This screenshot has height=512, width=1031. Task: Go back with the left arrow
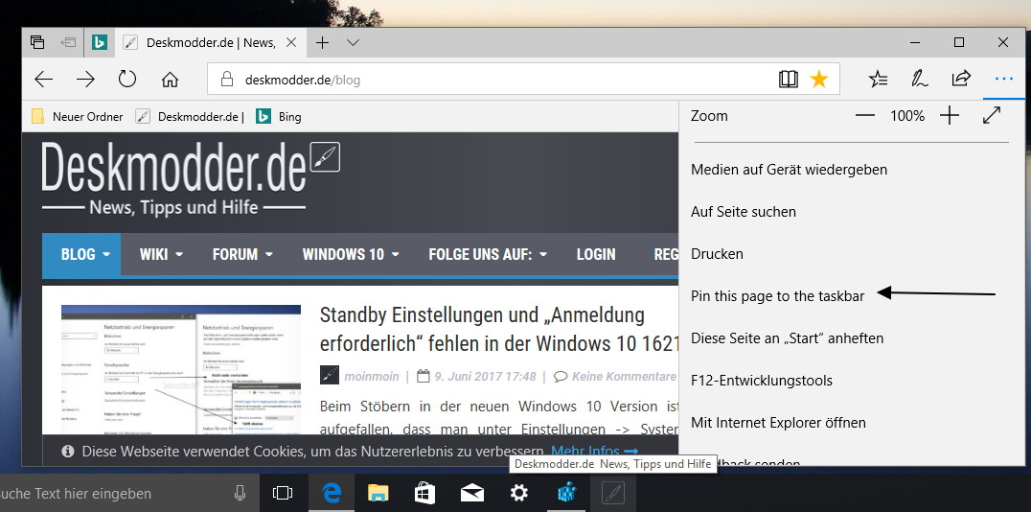tap(43, 80)
